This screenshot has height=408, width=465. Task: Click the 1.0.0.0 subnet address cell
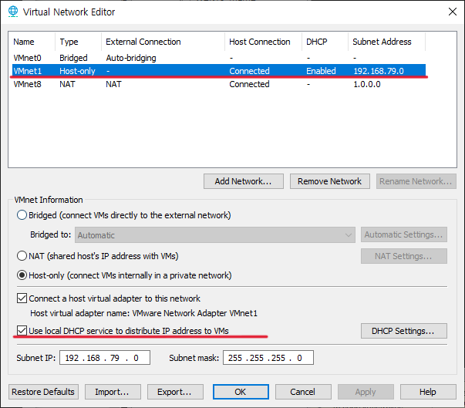tap(367, 84)
